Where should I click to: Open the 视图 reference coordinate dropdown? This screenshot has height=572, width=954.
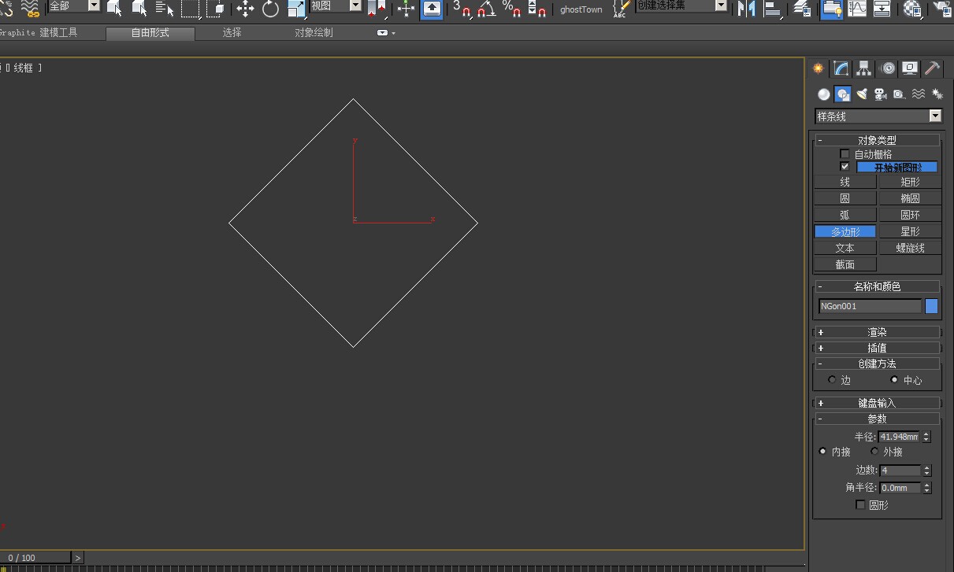335,6
